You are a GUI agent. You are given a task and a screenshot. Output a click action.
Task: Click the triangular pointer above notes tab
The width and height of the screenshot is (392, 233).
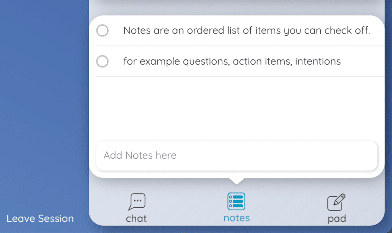pos(237,181)
